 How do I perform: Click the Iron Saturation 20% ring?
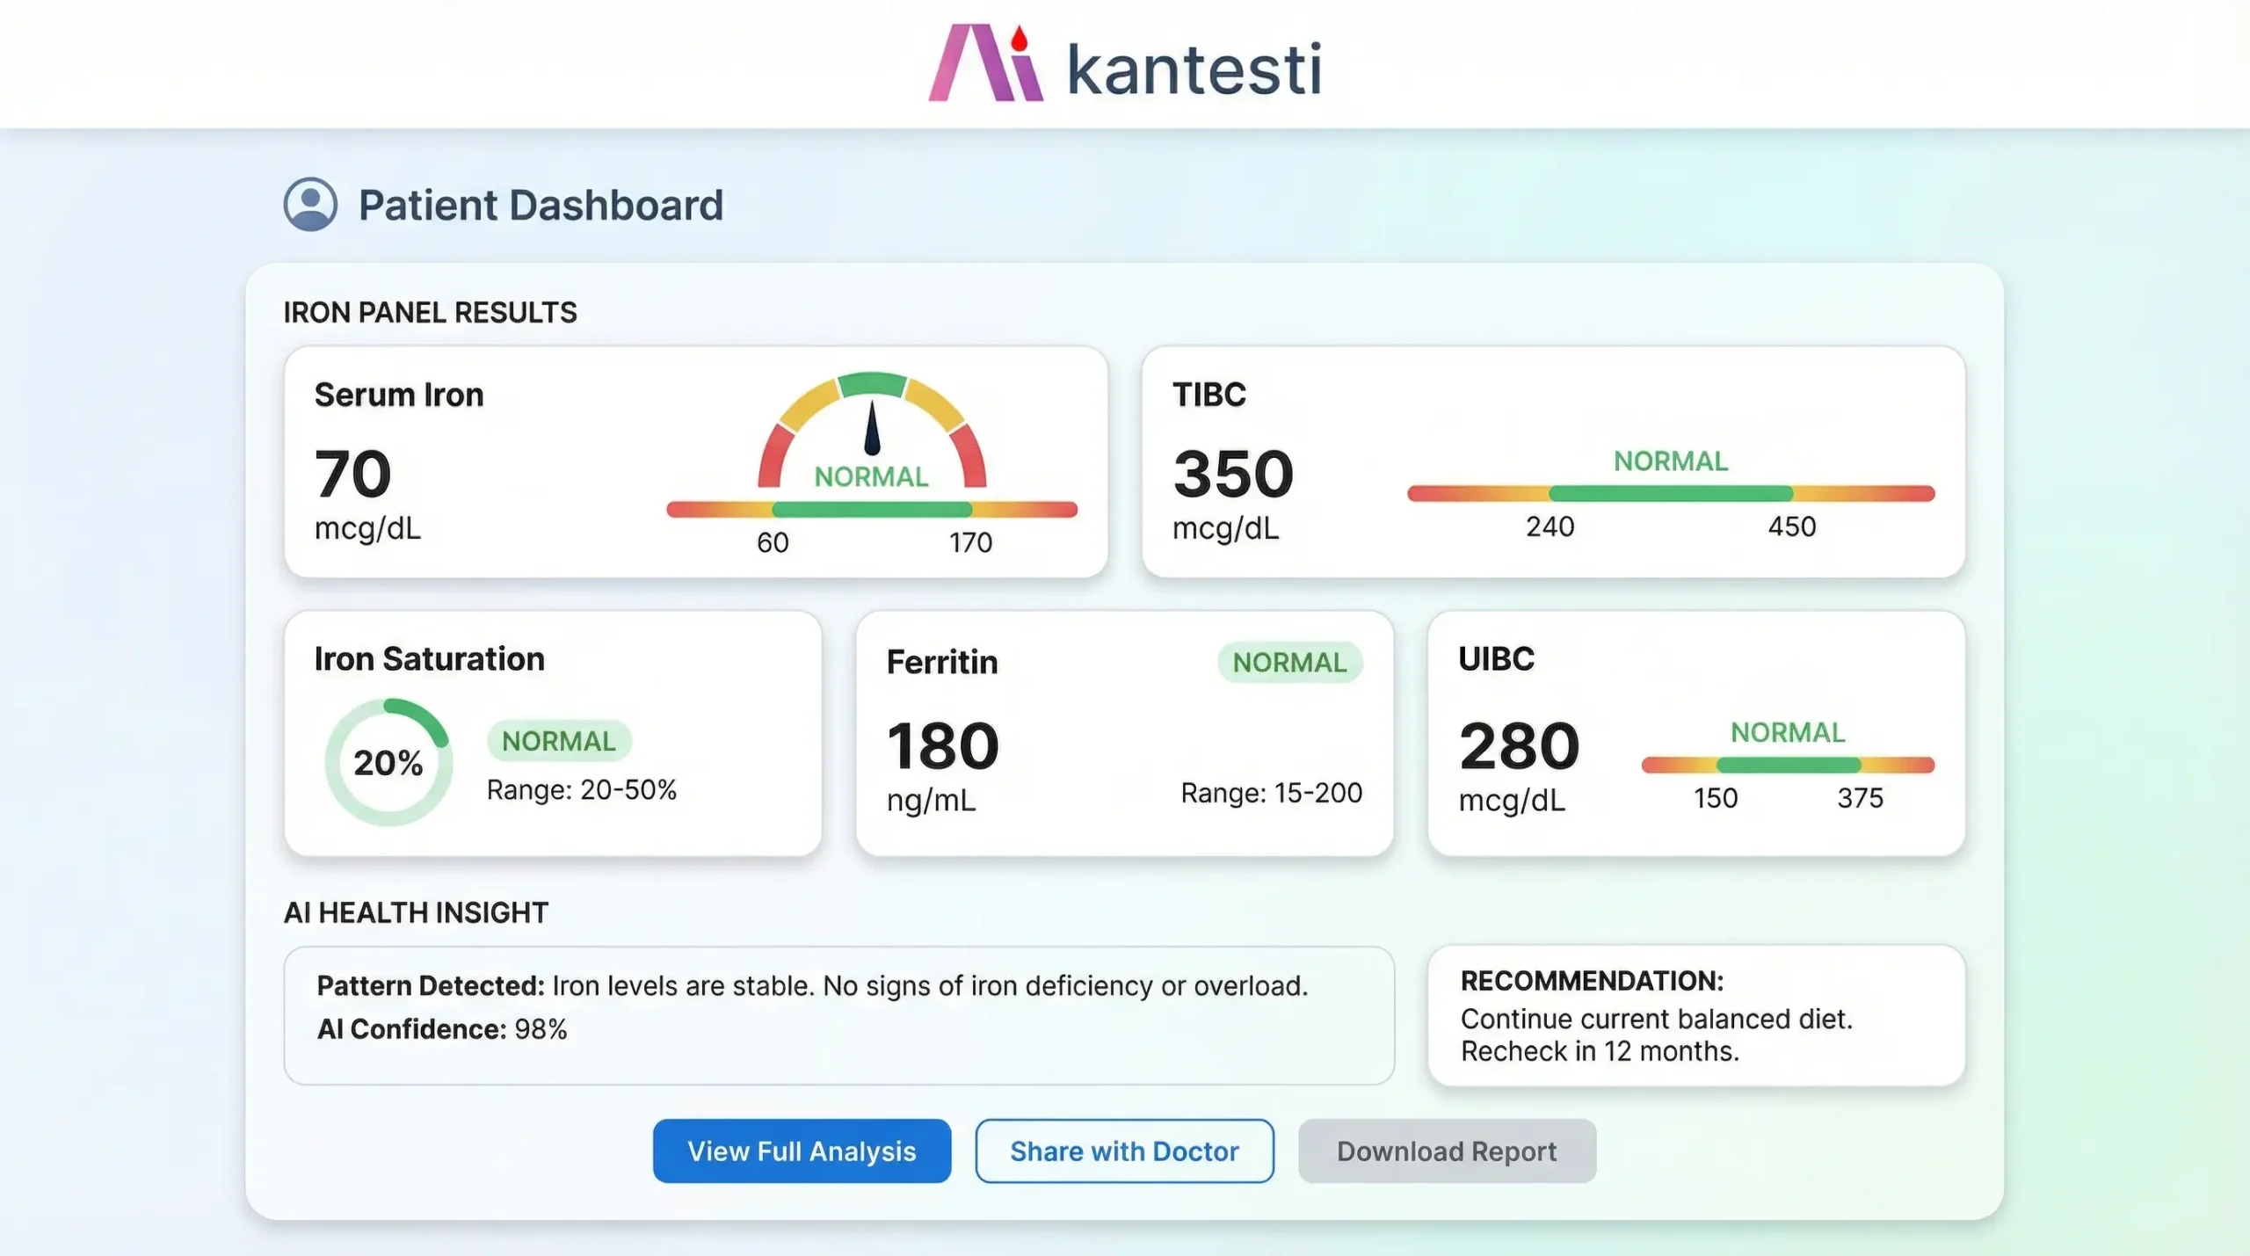(388, 762)
